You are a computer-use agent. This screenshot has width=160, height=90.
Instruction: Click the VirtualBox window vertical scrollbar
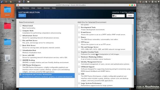135,44
